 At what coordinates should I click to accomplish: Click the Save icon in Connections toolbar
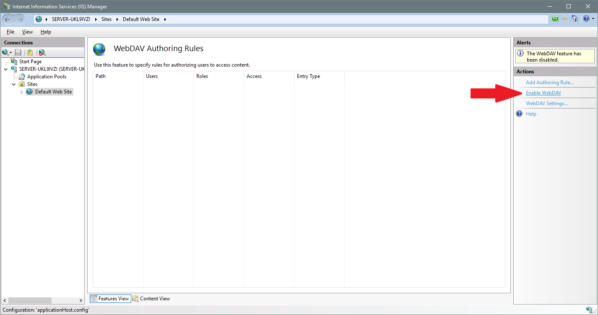pyautogui.click(x=18, y=52)
